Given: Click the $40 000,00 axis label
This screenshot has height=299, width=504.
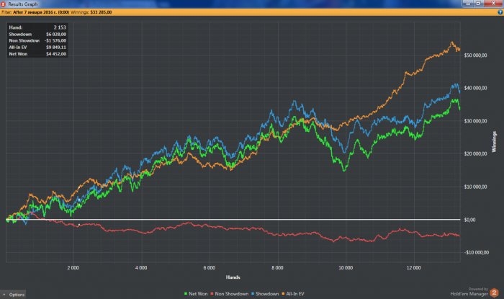Looking at the screenshot, I should click(x=475, y=88).
